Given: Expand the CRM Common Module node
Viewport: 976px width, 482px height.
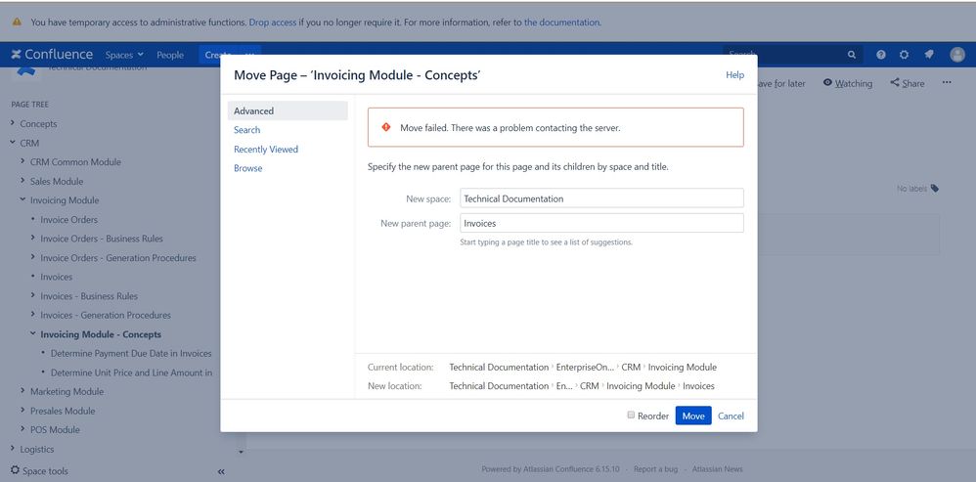Looking at the screenshot, I should 22,161.
